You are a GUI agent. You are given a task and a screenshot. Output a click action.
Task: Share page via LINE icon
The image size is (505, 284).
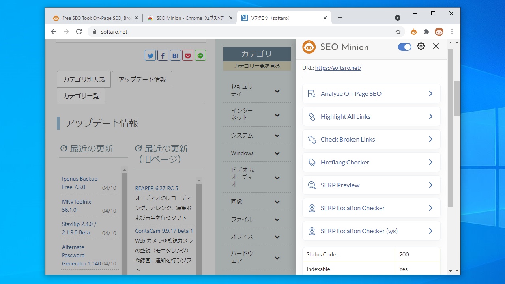click(x=200, y=56)
